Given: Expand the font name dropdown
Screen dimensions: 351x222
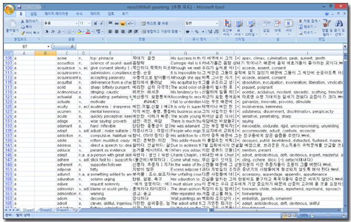Looking at the screenshot, I should 76,23.
